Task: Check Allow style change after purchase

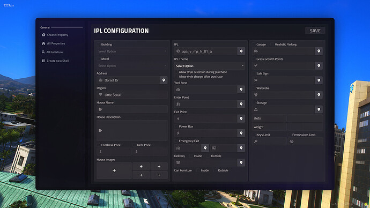Action: [176, 77]
